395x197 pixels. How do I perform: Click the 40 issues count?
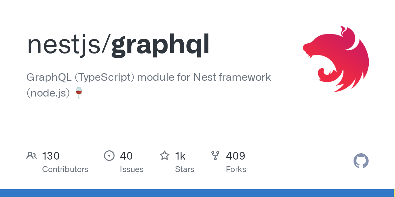(126, 156)
